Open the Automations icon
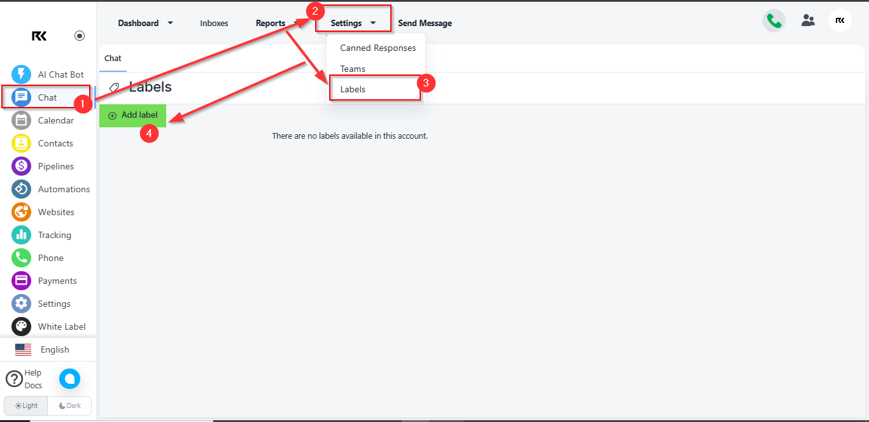This screenshot has width=869, height=422. coord(21,189)
